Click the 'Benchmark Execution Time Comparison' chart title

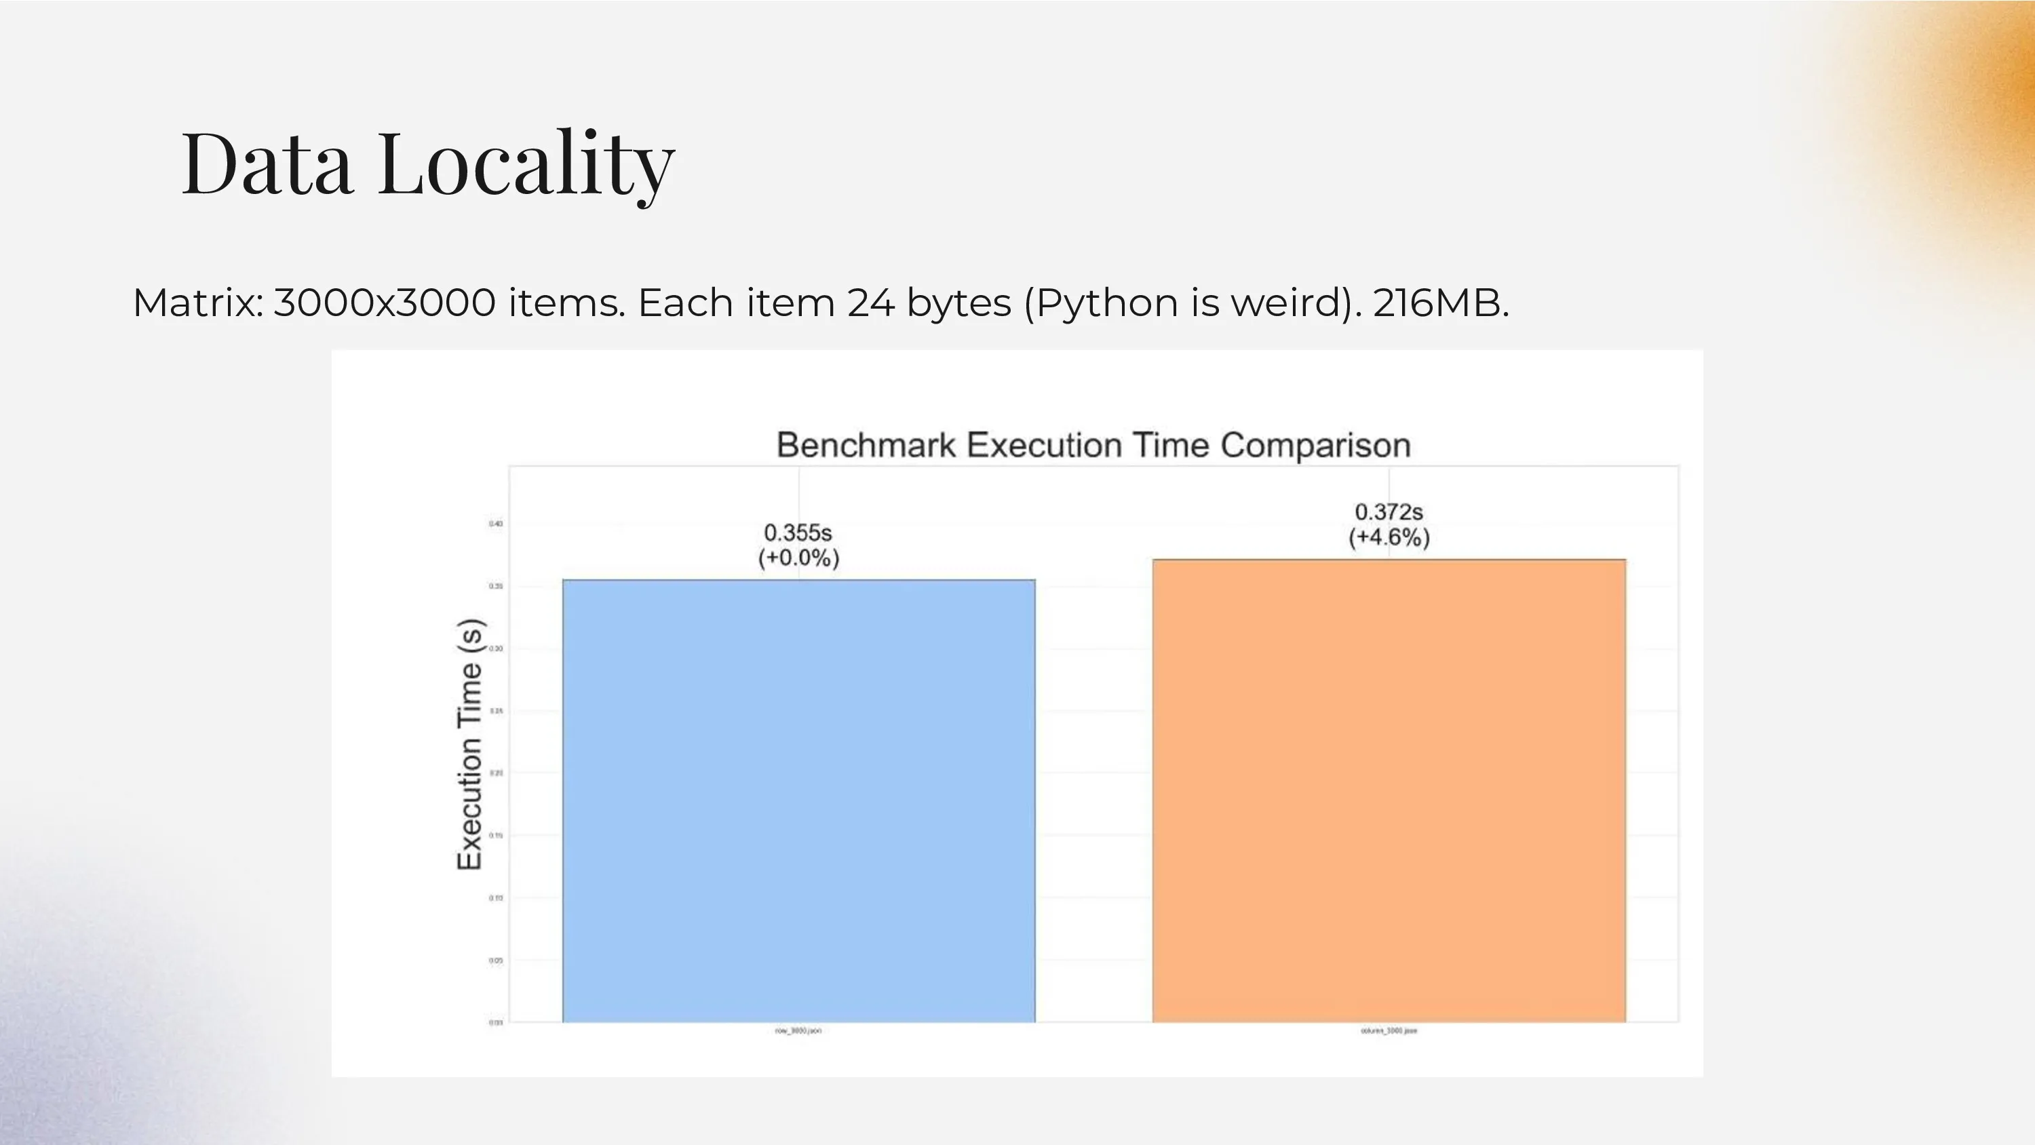point(1093,446)
